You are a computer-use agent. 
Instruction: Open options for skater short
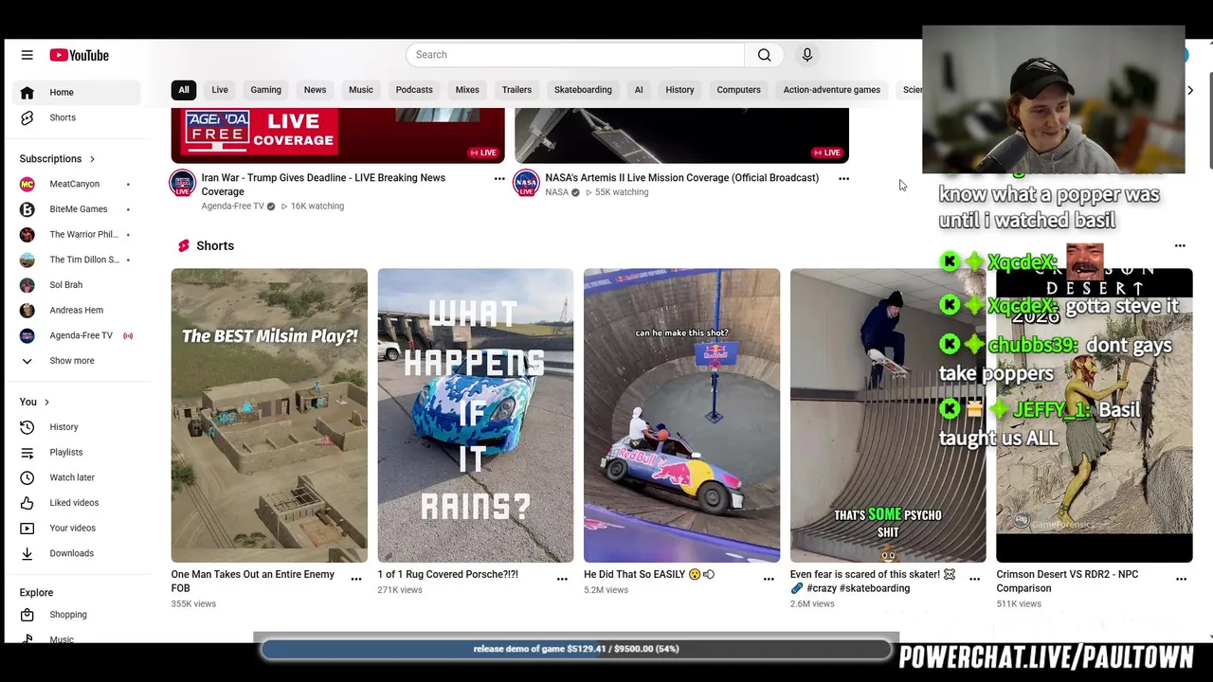[974, 579]
